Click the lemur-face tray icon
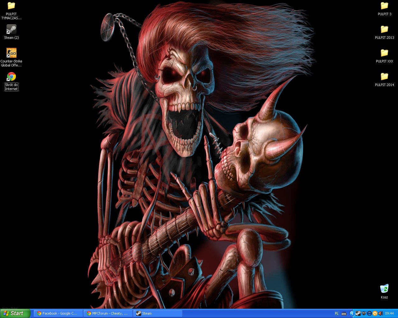 pyautogui.click(x=364, y=313)
